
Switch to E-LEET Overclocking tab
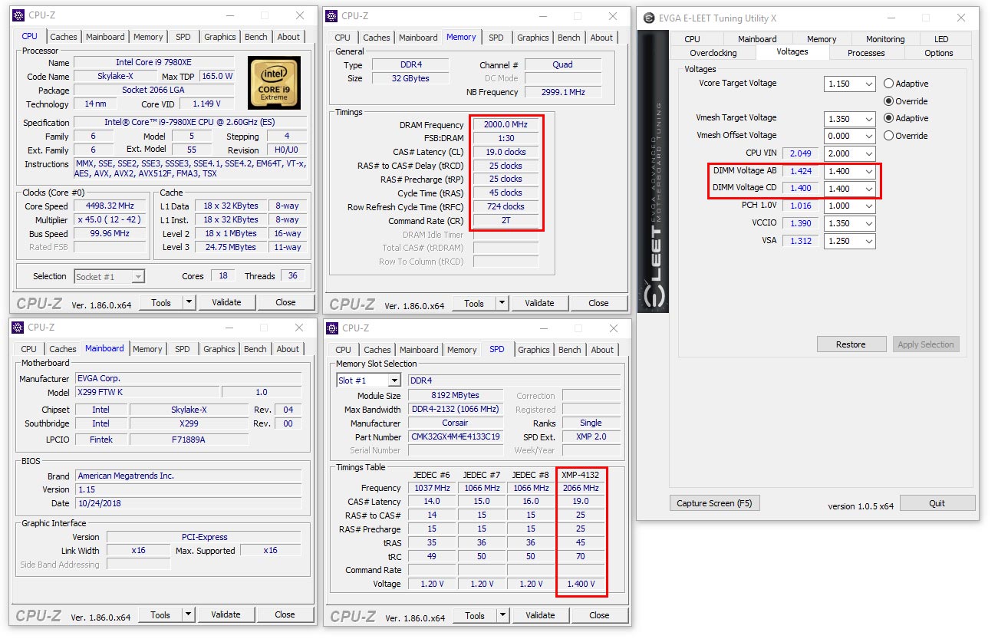[x=713, y=53]
